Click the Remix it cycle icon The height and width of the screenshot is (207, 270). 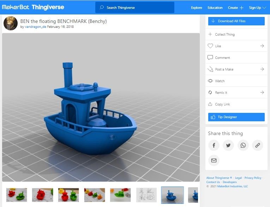click(x=210, y=92)
